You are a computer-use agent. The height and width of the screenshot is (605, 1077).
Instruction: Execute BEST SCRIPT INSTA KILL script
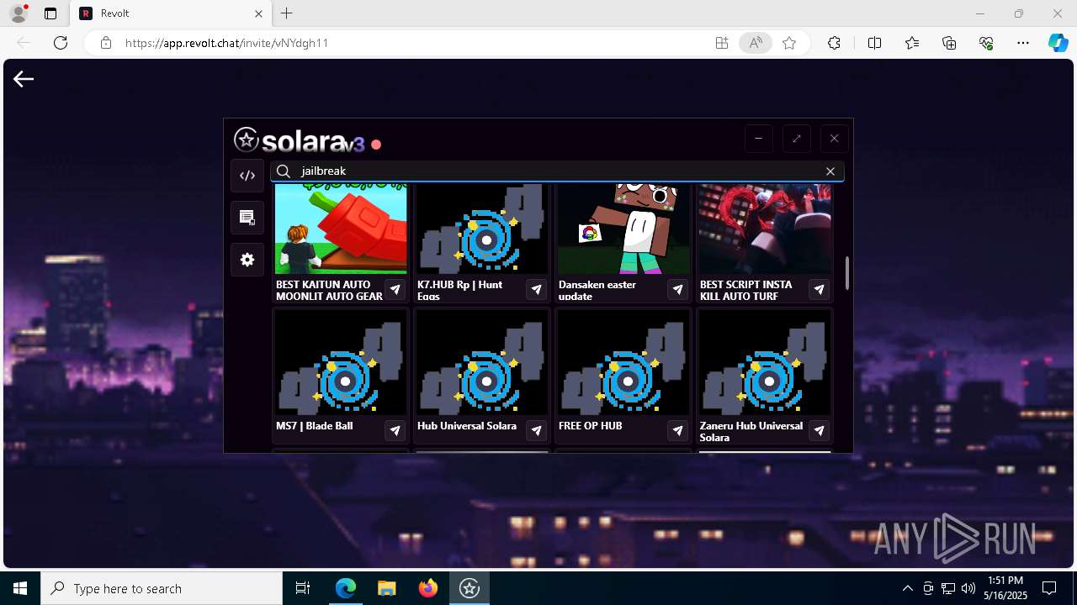coord(820,290)
